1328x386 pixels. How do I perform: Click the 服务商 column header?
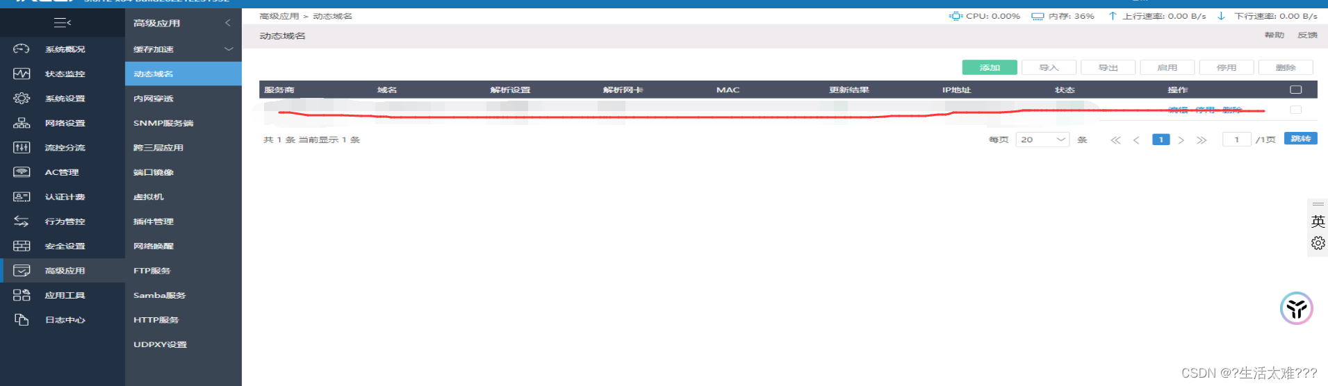tap(279, 90)
